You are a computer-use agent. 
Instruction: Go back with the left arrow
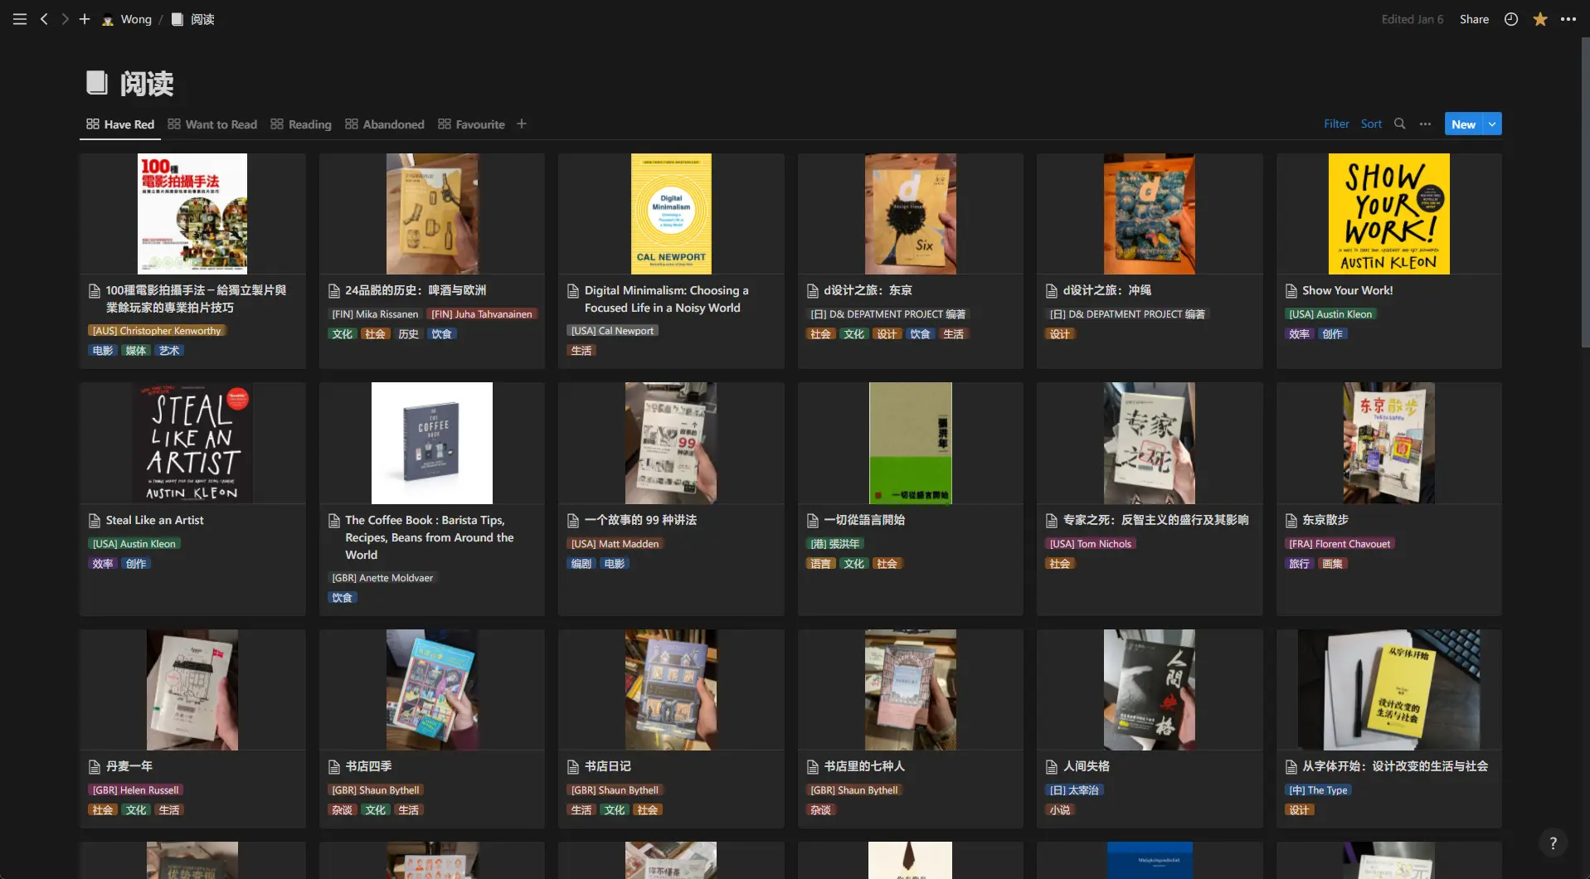click(x=44, y=19)
